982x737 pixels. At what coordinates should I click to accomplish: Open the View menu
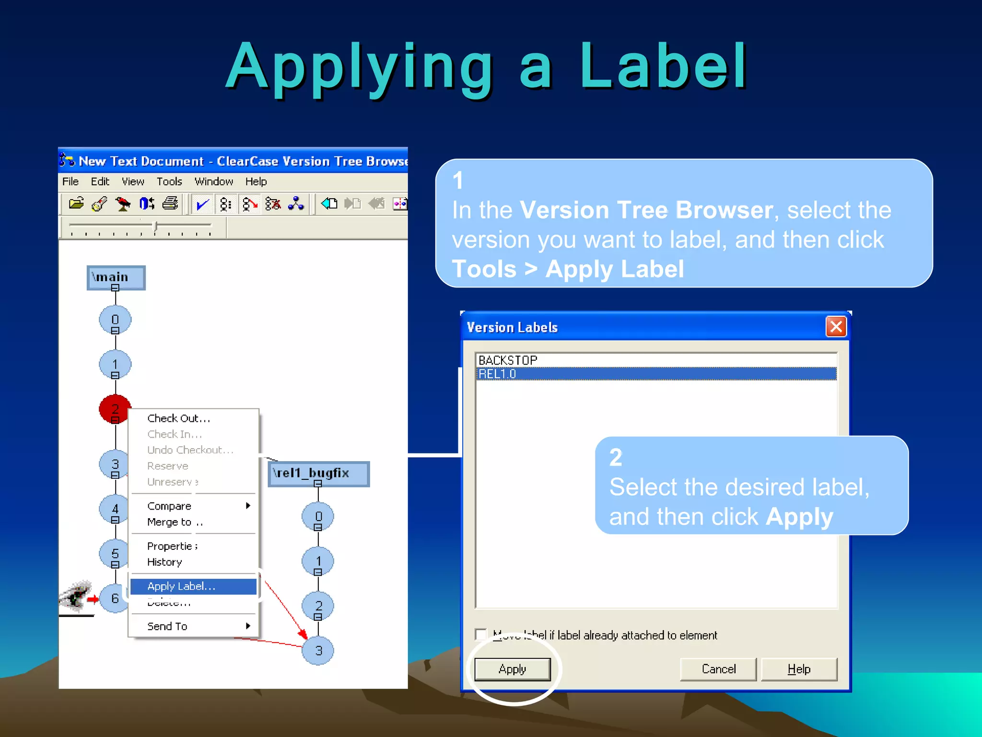133,182
